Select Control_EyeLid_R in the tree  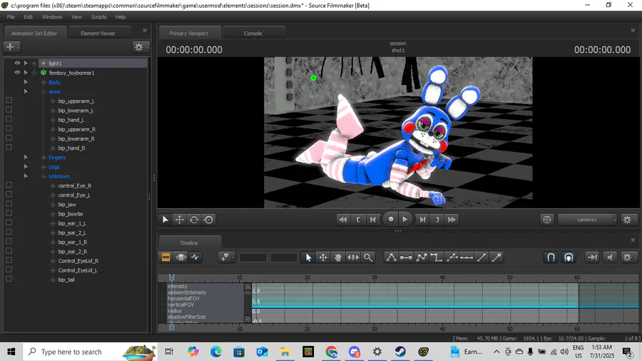point(78,260)
